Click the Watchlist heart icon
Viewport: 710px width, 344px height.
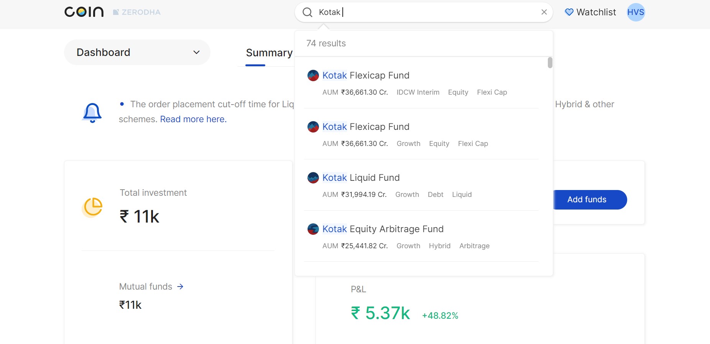coord(569,12)
